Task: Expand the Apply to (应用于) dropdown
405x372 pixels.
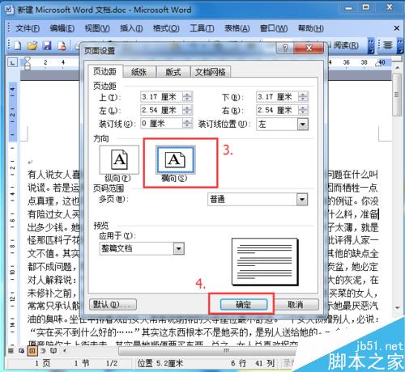Action: coord(179,248)
